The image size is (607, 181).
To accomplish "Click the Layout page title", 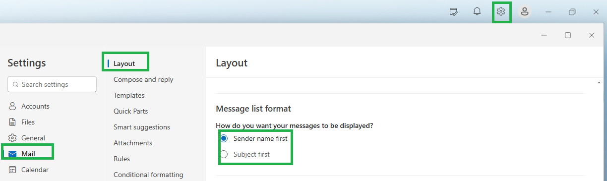I will 232,63.
